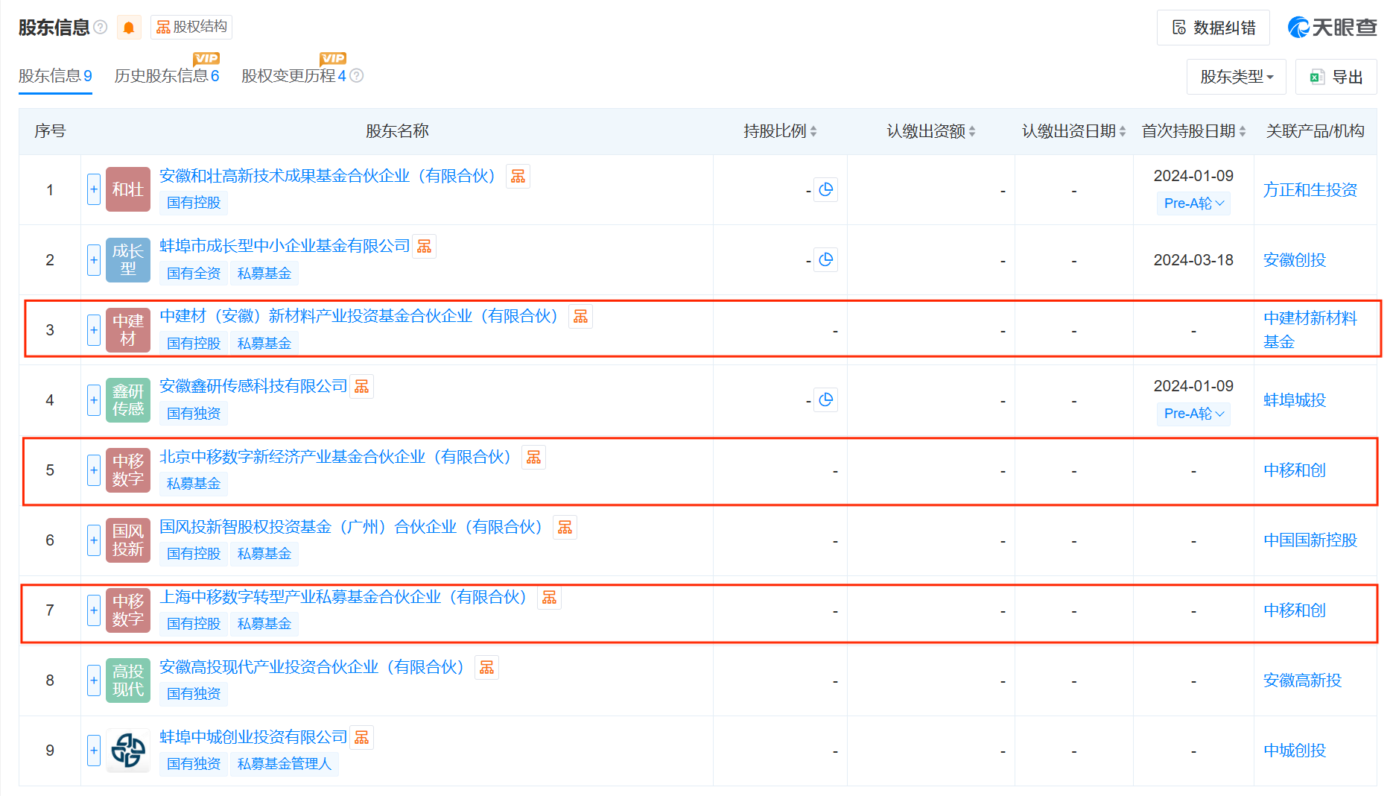Viewport: 1393px width, 796px height.
Task: Click the 数据纠错 button
Action: [x=1213, y=28]
